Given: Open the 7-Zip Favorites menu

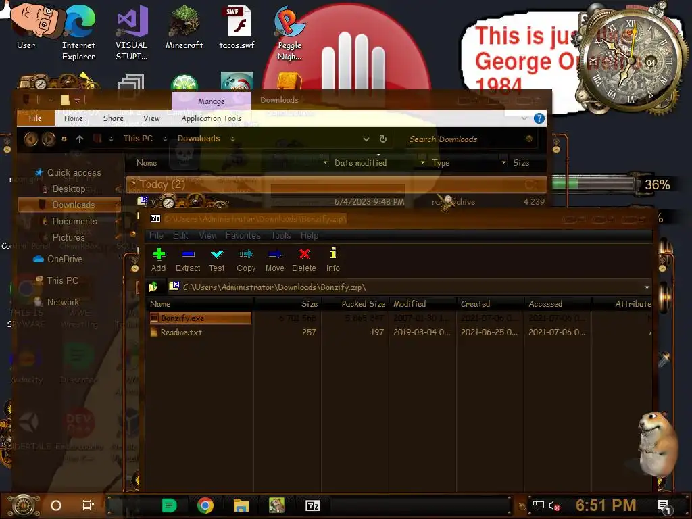Looking at the screenshot, I should (x=243, y=236).
